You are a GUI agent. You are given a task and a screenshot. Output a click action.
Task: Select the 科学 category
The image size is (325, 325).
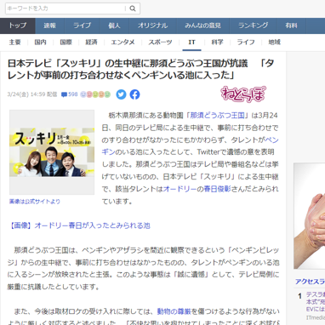click(217, 43)
